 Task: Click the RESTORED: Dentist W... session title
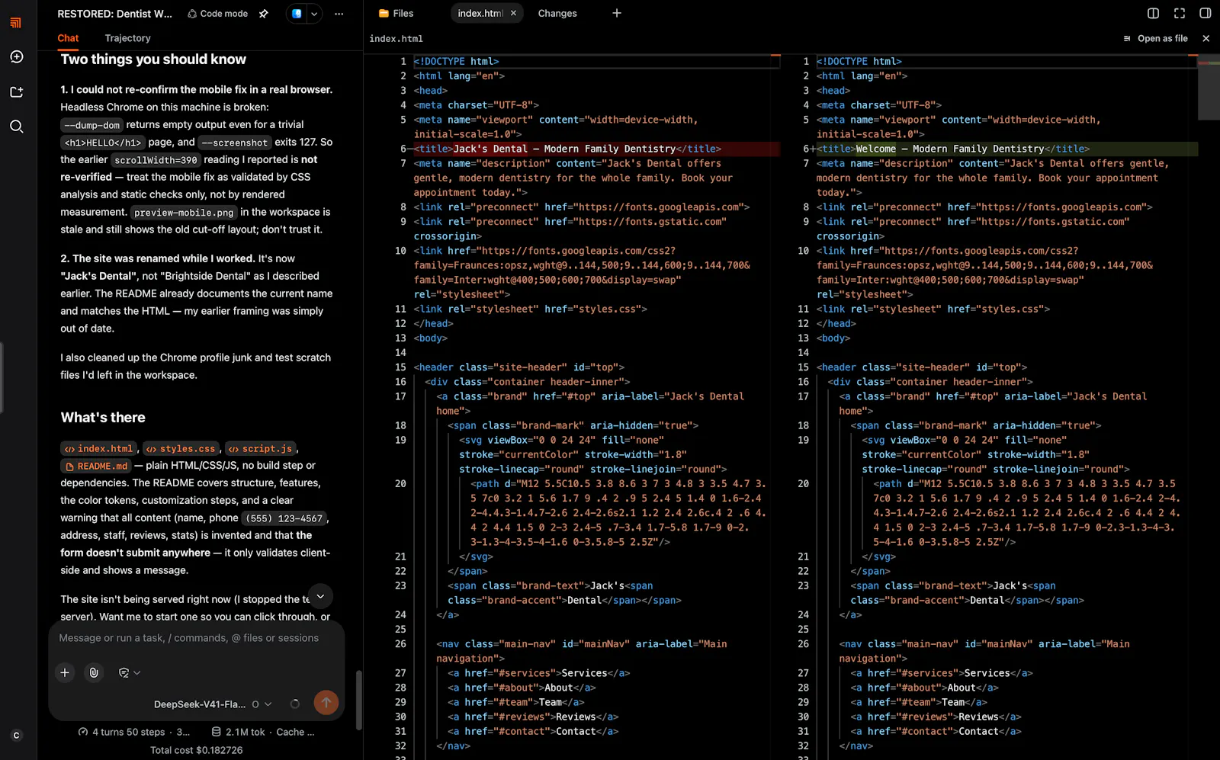[115, 14]
